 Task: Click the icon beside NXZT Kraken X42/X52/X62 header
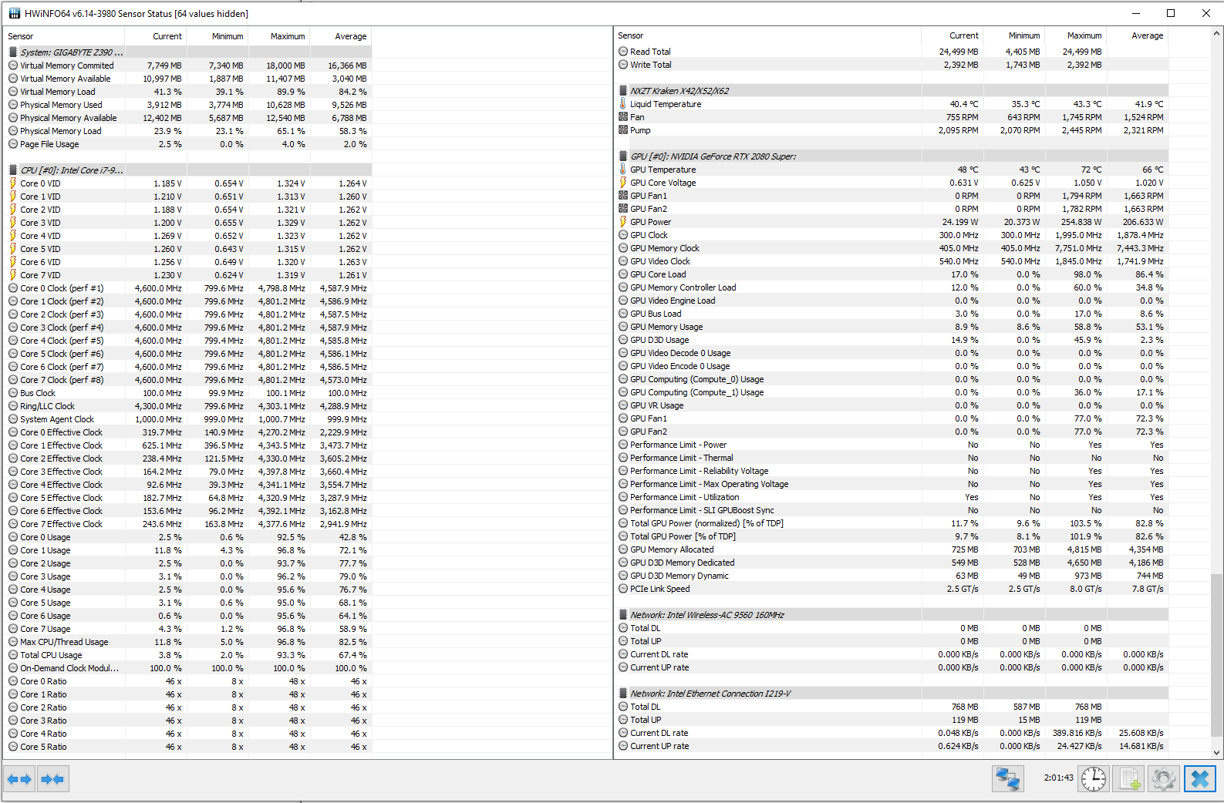click(623, 91)
